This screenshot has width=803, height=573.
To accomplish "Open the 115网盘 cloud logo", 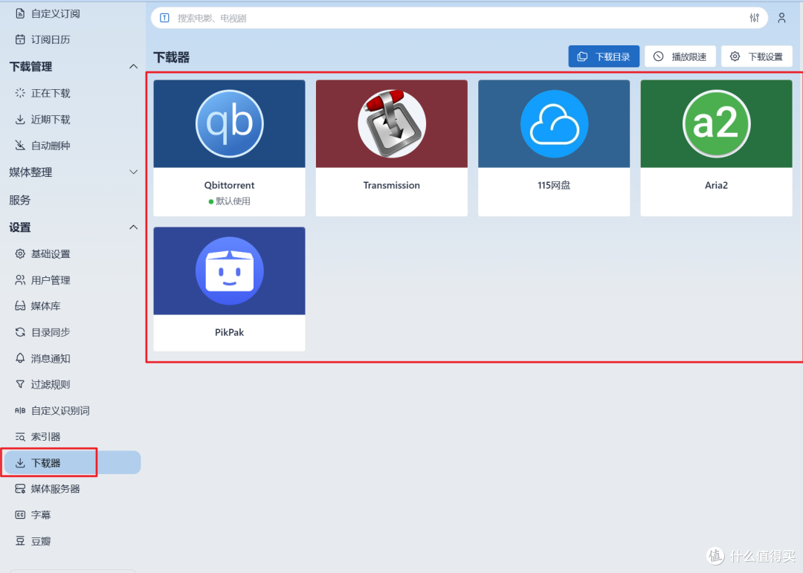I will click(554, 123).
